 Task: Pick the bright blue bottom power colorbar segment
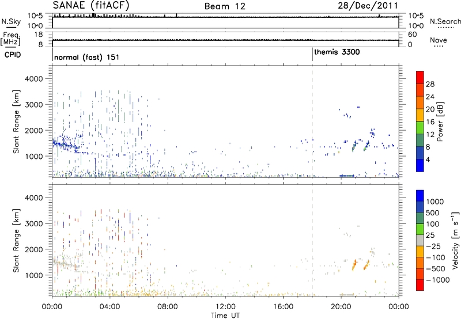point(420,165)
